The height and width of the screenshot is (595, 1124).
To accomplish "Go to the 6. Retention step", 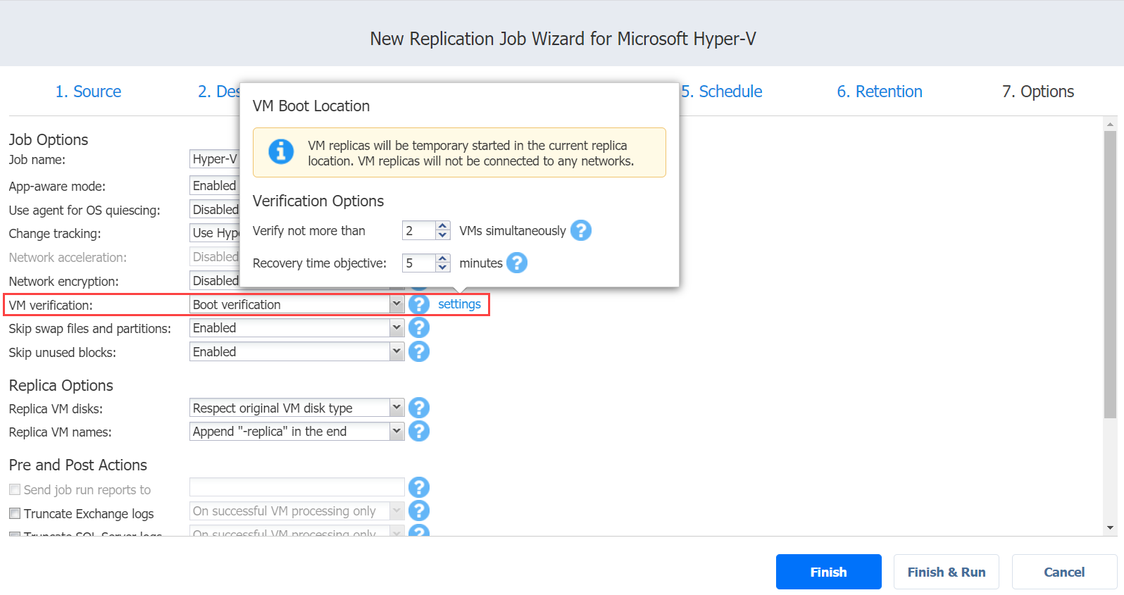I will coord(880,92).
